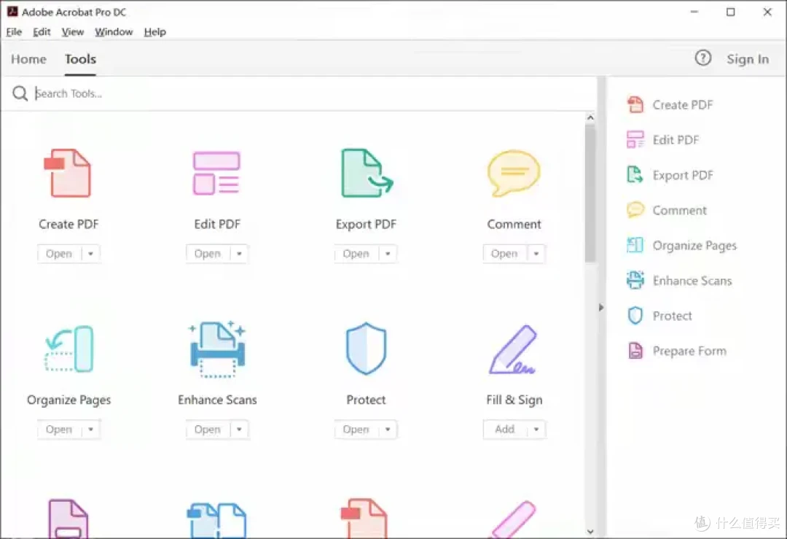Click the large Fill & Sign pen icon
787x539 pixels.
click(x=514, y=349)
